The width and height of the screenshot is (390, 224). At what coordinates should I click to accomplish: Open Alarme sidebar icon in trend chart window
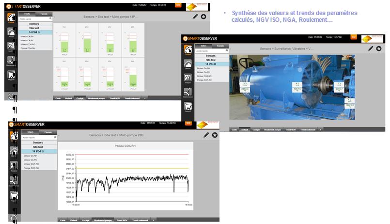[x=14, y=151]
